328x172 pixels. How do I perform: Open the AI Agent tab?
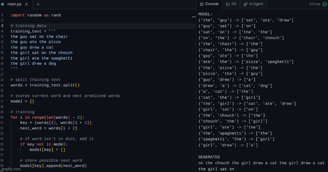tap(253, 4)
